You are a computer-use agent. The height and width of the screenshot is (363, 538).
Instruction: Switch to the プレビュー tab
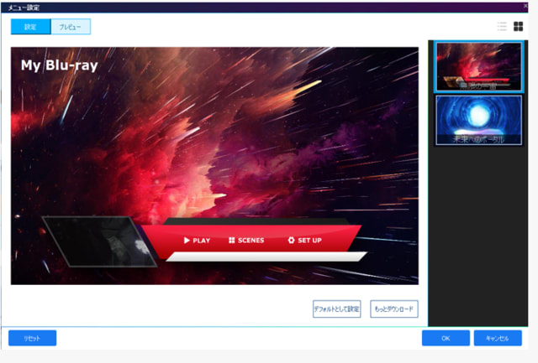(71, 27)
